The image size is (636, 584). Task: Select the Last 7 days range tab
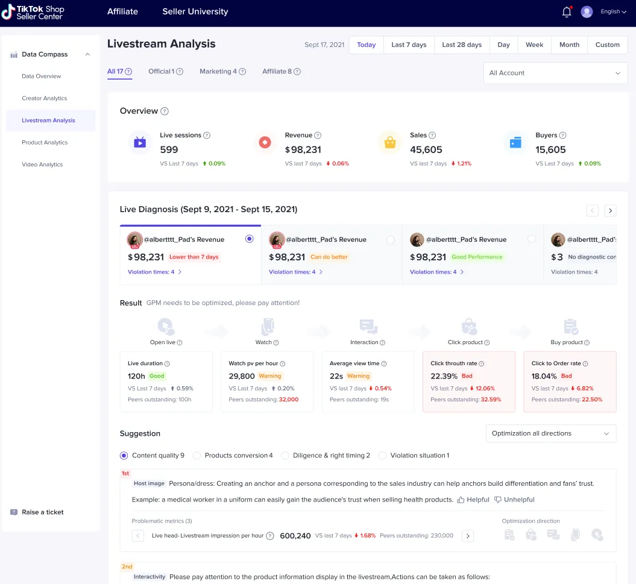pos(409,45)
